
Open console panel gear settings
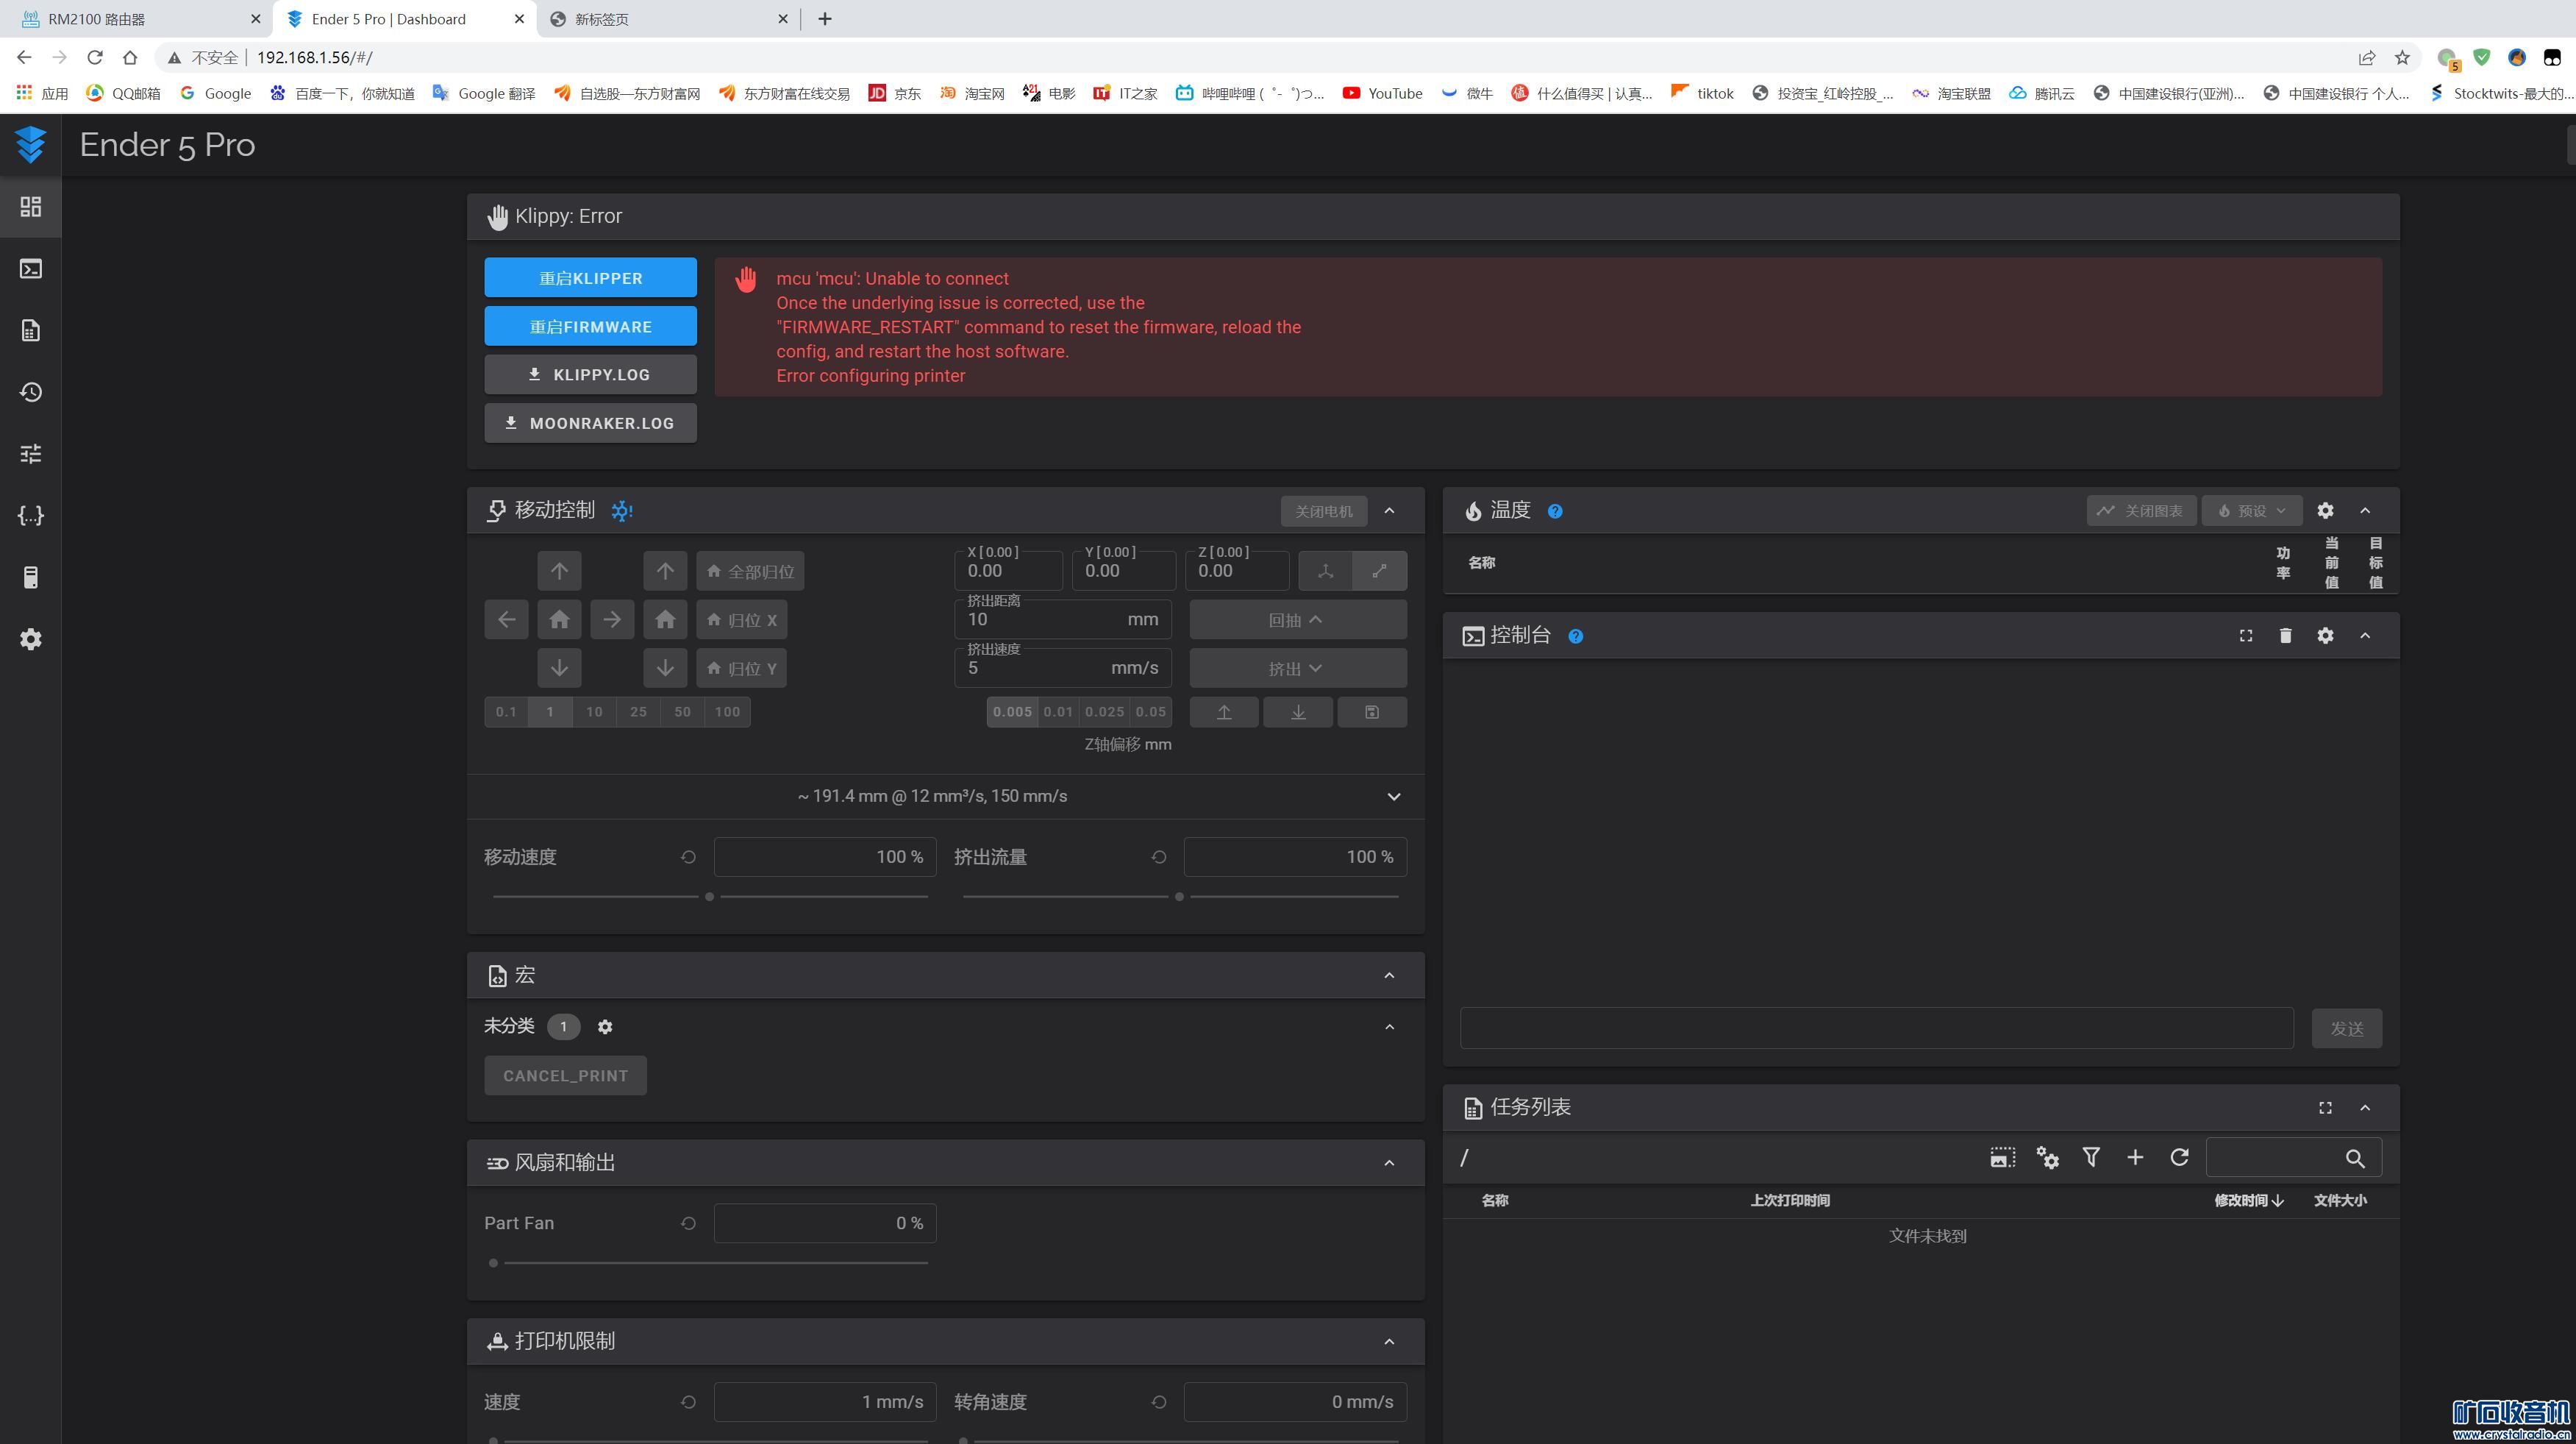tap(2325, 636)
